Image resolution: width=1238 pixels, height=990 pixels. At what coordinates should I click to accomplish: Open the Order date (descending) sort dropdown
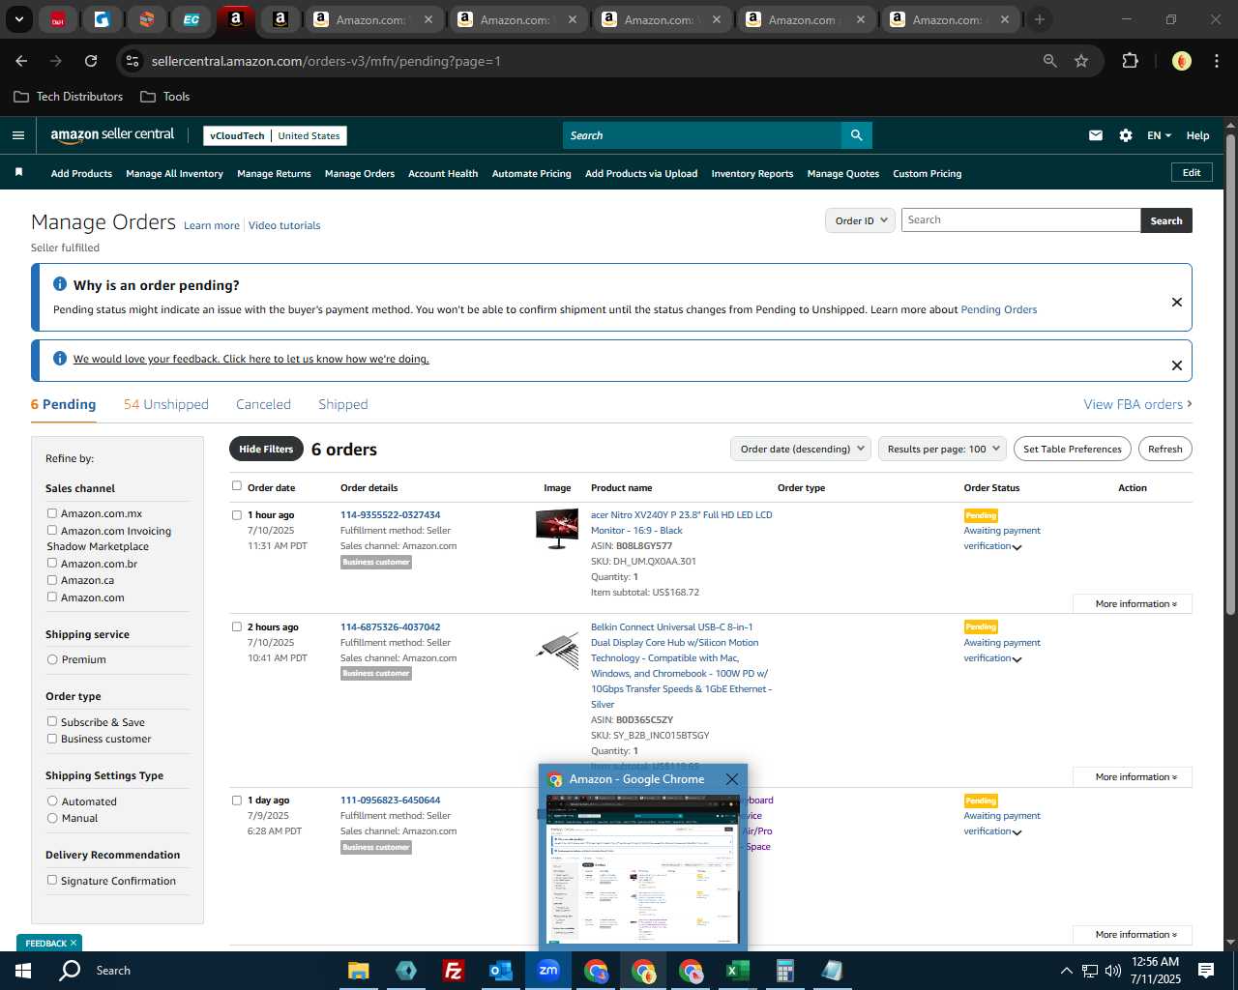[801, 449]
